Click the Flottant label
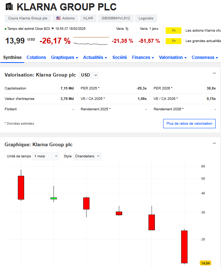 coord(10,109)
